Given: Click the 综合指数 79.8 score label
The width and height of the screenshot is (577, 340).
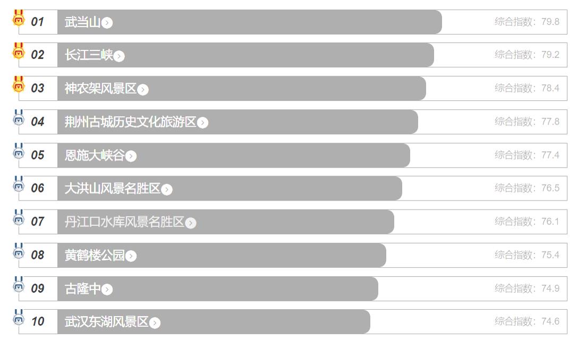Looking at the screenshot, I should (x=527, y=22).
